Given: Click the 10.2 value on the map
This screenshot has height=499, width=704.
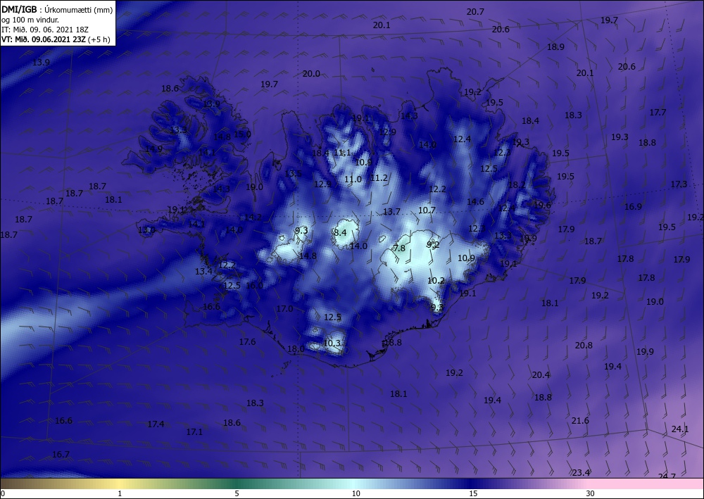Looking at the screenshot, I should pyautogui.click(x=436, y=280).
